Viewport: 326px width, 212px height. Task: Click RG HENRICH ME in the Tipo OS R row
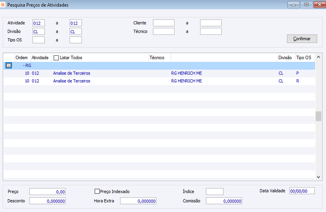pos(186,81)
